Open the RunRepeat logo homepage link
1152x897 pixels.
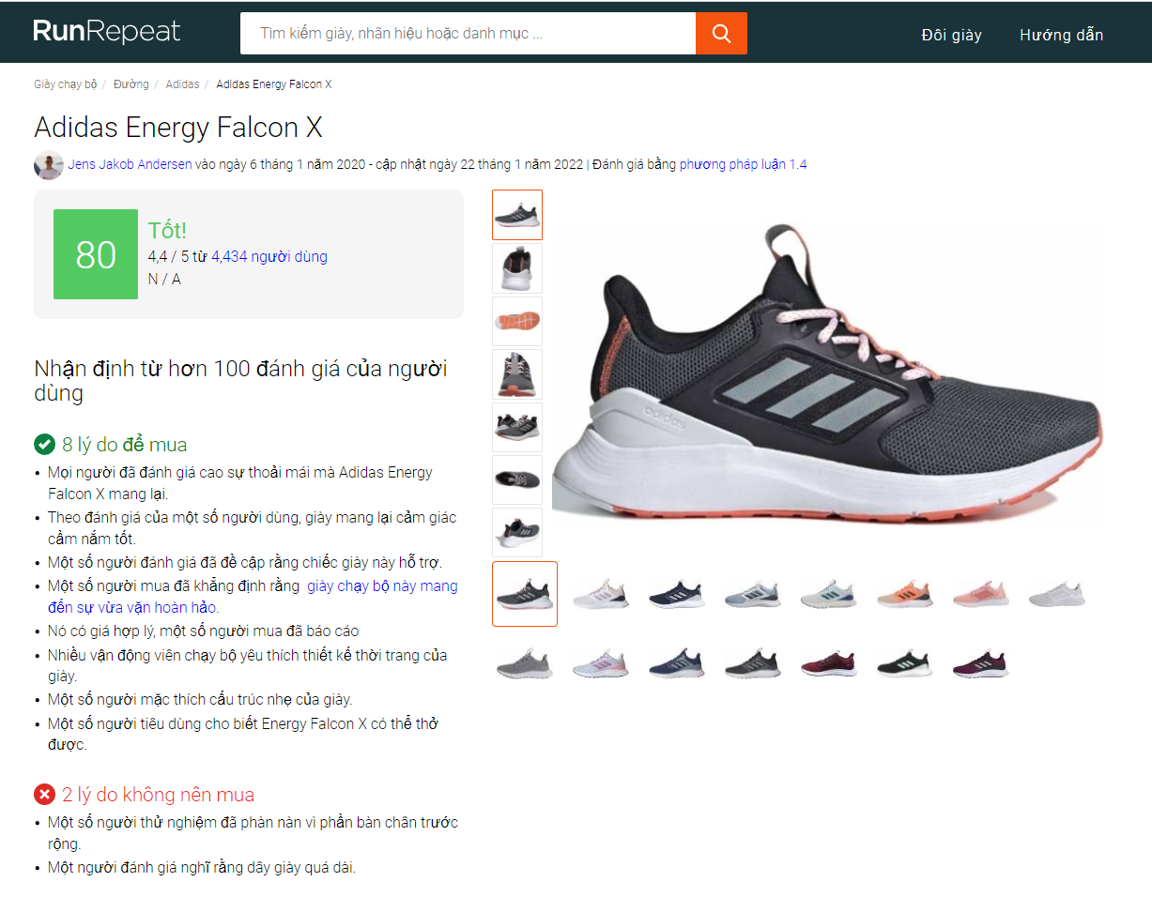coord(107,33)
